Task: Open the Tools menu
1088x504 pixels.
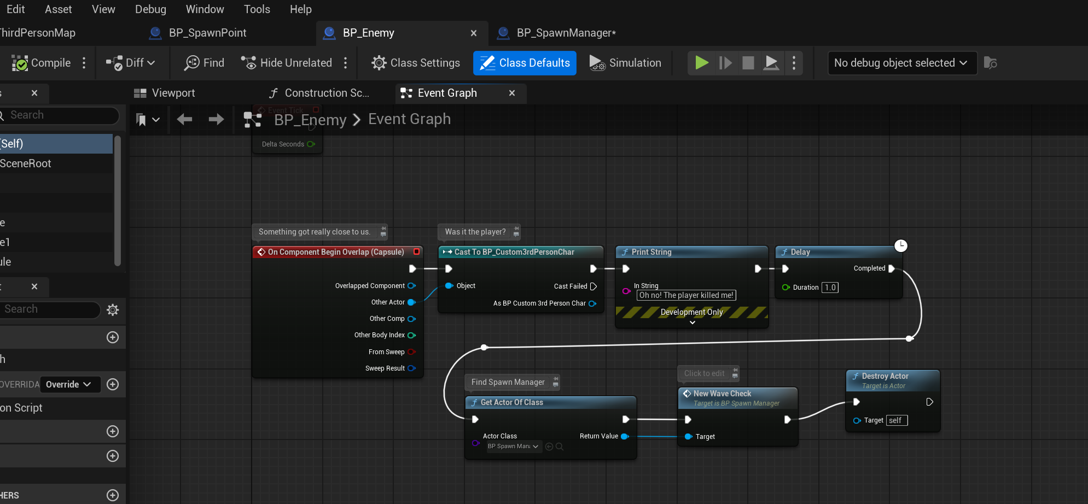Action: pos(257,9)
